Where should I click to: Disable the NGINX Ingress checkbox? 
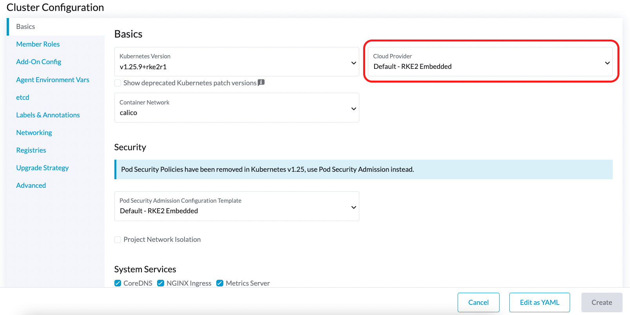pos(161,283)
